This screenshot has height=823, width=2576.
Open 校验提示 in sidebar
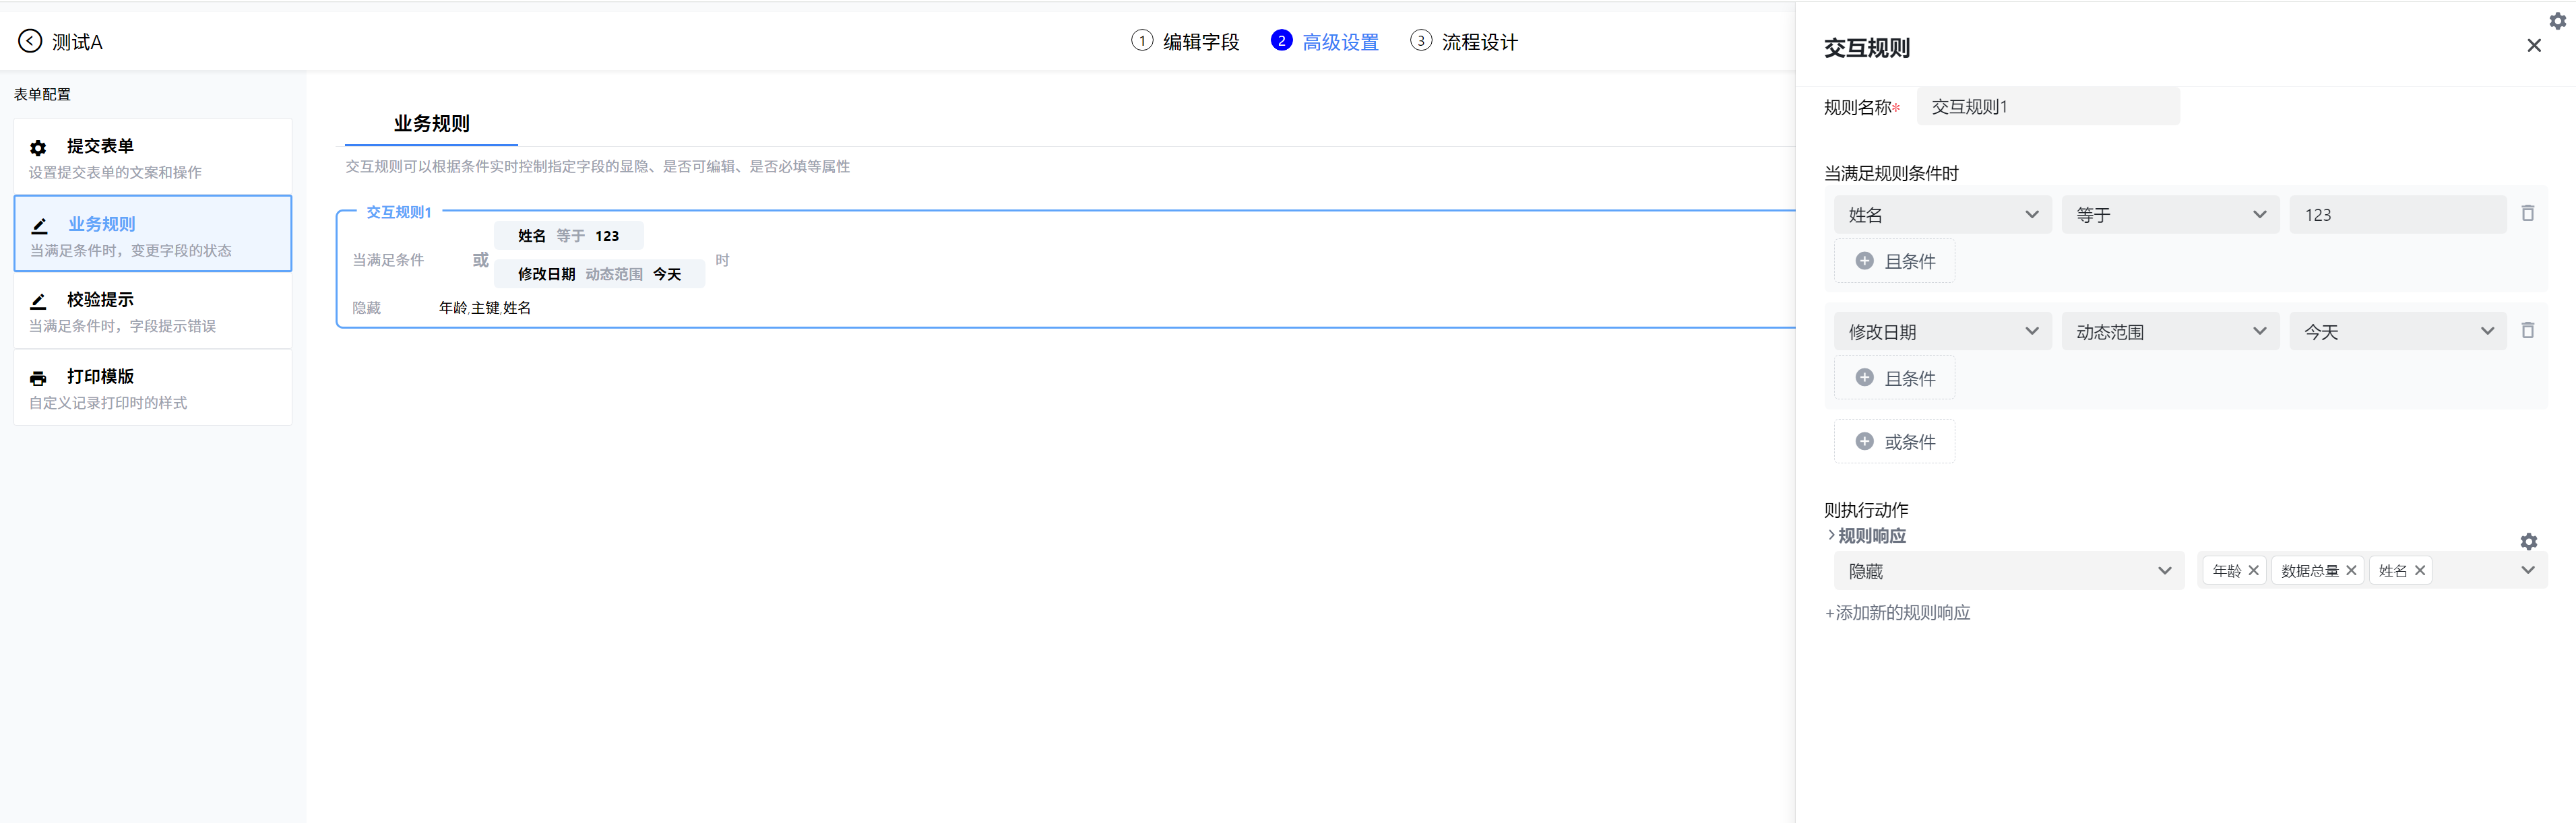(153, 311)
